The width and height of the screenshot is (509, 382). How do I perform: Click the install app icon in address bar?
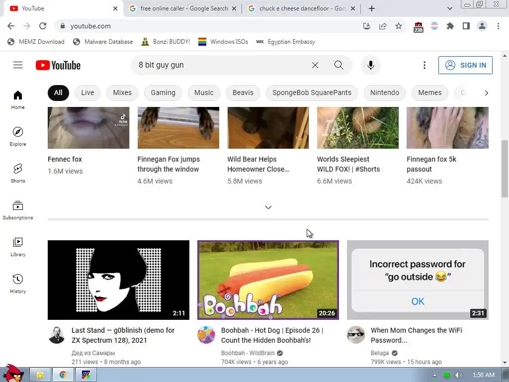coord(367,26)
